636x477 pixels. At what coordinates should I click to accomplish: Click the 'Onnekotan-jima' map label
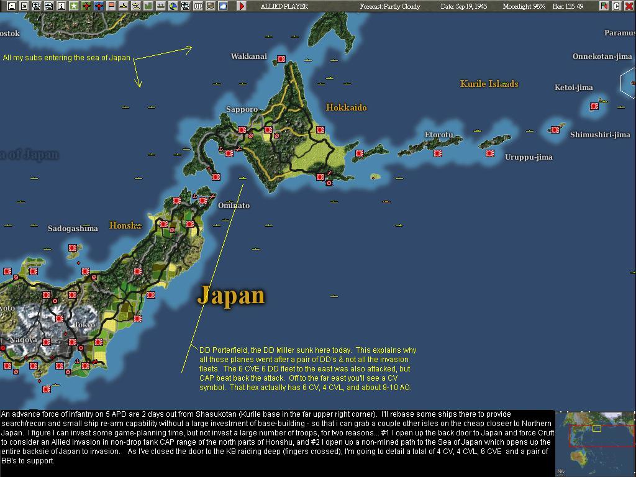click(602, 57)
